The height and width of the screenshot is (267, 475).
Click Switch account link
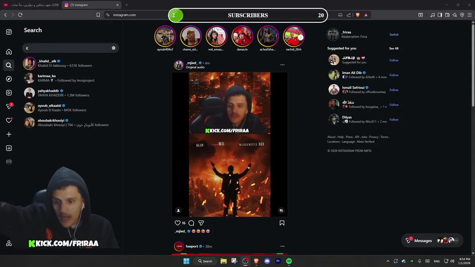coord(394,34)
